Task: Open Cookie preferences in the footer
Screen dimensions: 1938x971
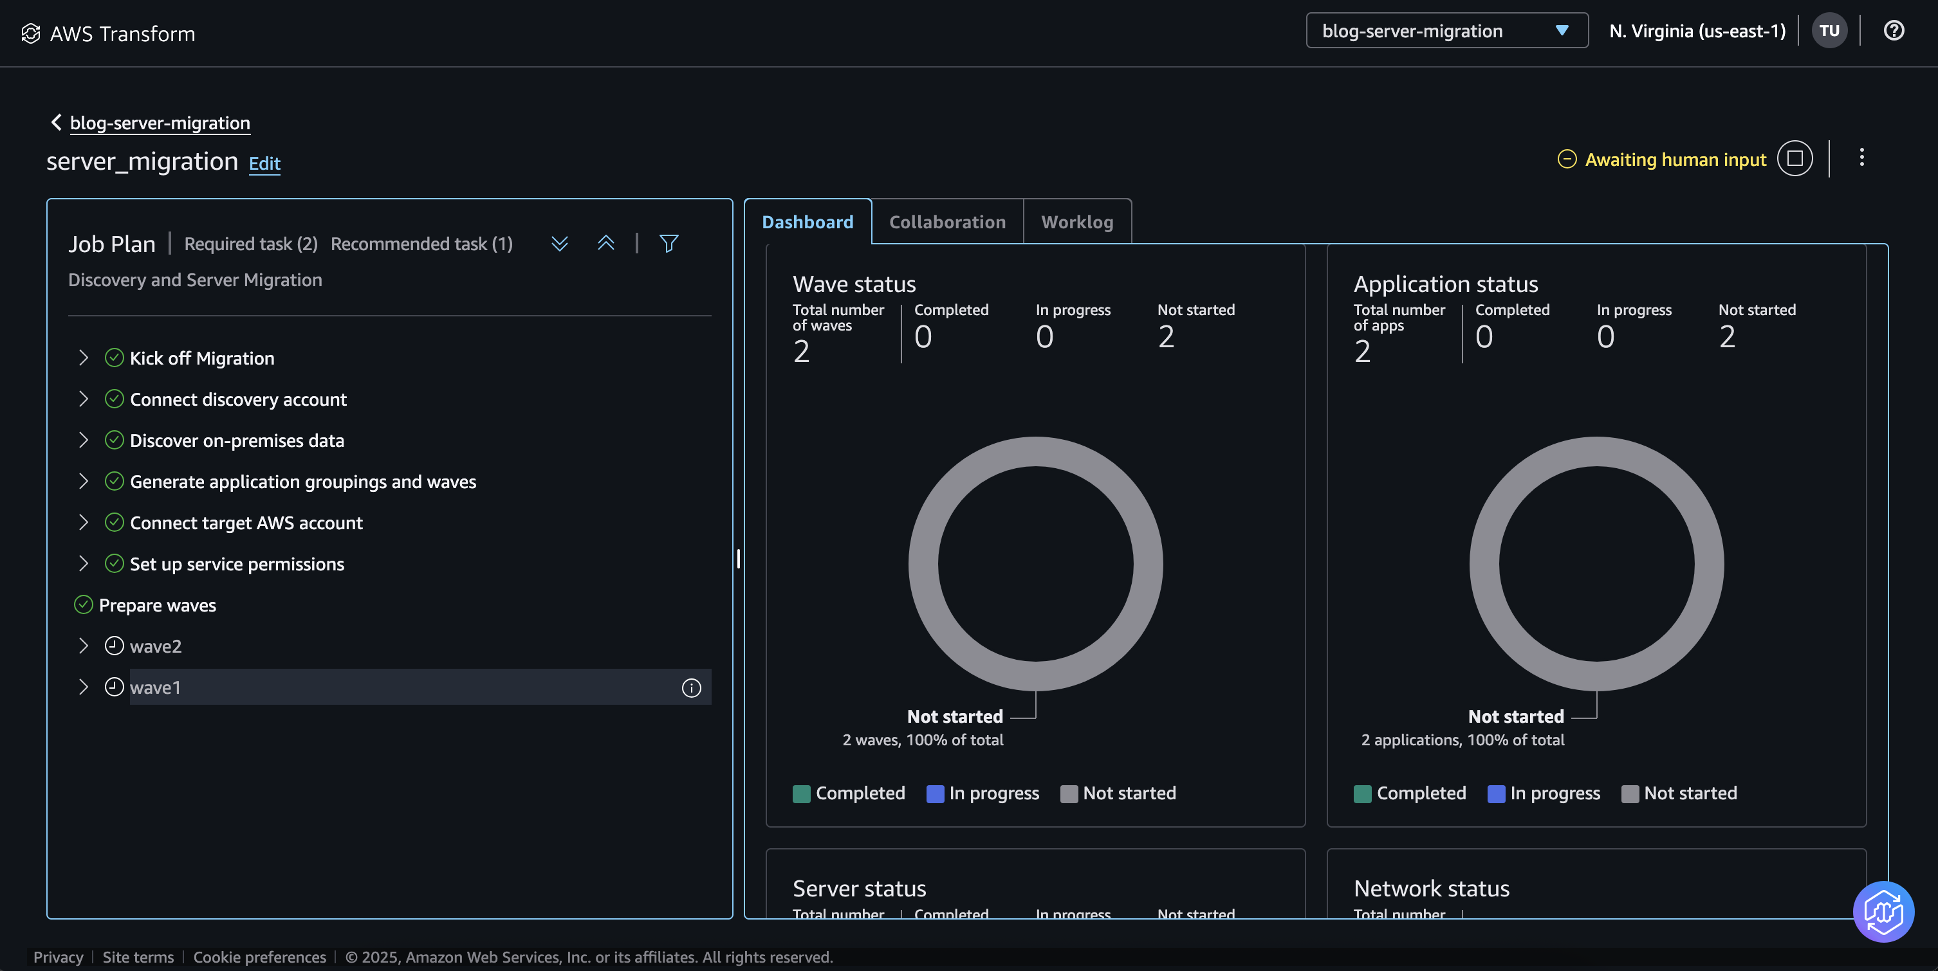Action: (x=259, y=957)
